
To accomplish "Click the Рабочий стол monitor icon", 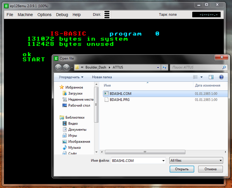I will coord(65,105).
